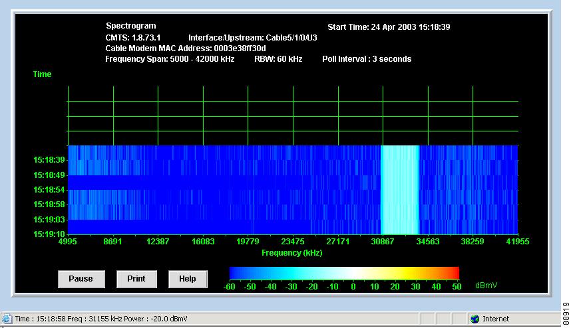Click the 4995 frequency axis label
The width and height of the screenshot is (571, 328).
click(x=68, y=242)
